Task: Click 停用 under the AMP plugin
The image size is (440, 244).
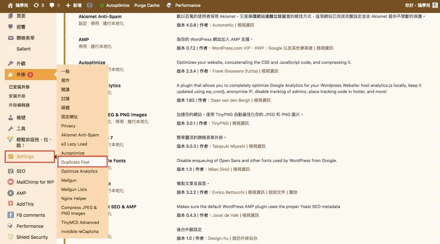Action: click(83, 46)
